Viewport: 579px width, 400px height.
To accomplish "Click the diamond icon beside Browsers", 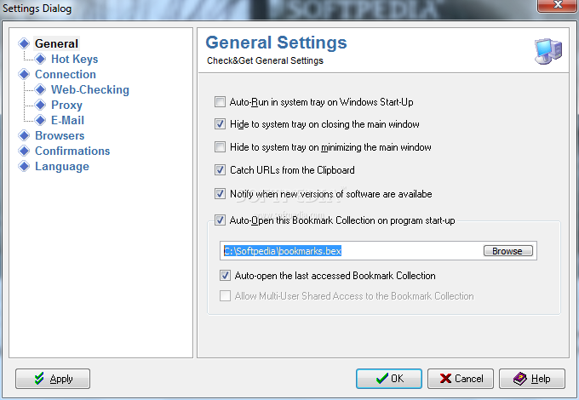I will click(x=24, y=135).
